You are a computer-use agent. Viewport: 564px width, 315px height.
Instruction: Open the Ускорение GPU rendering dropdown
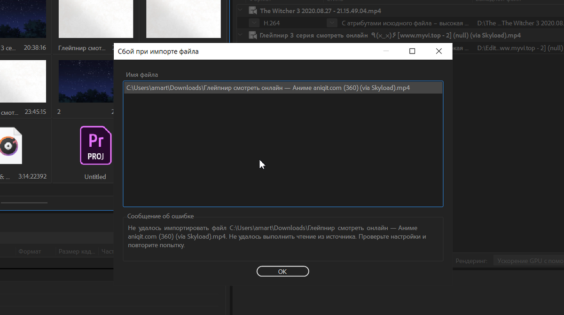pos(529,260)
